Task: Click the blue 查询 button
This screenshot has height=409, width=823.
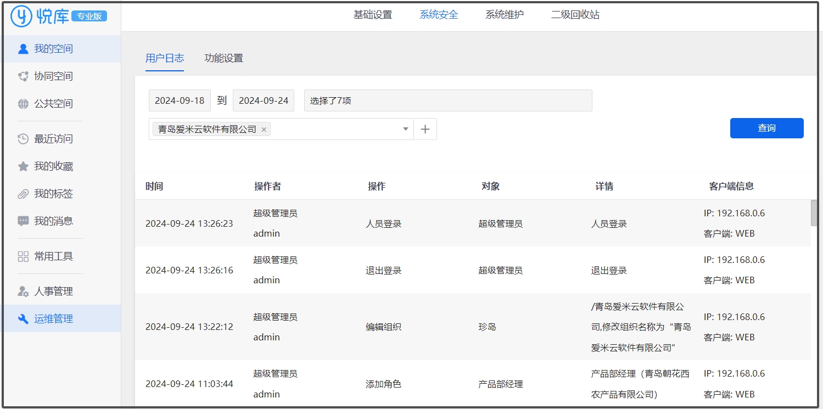Action: [766, 128]
